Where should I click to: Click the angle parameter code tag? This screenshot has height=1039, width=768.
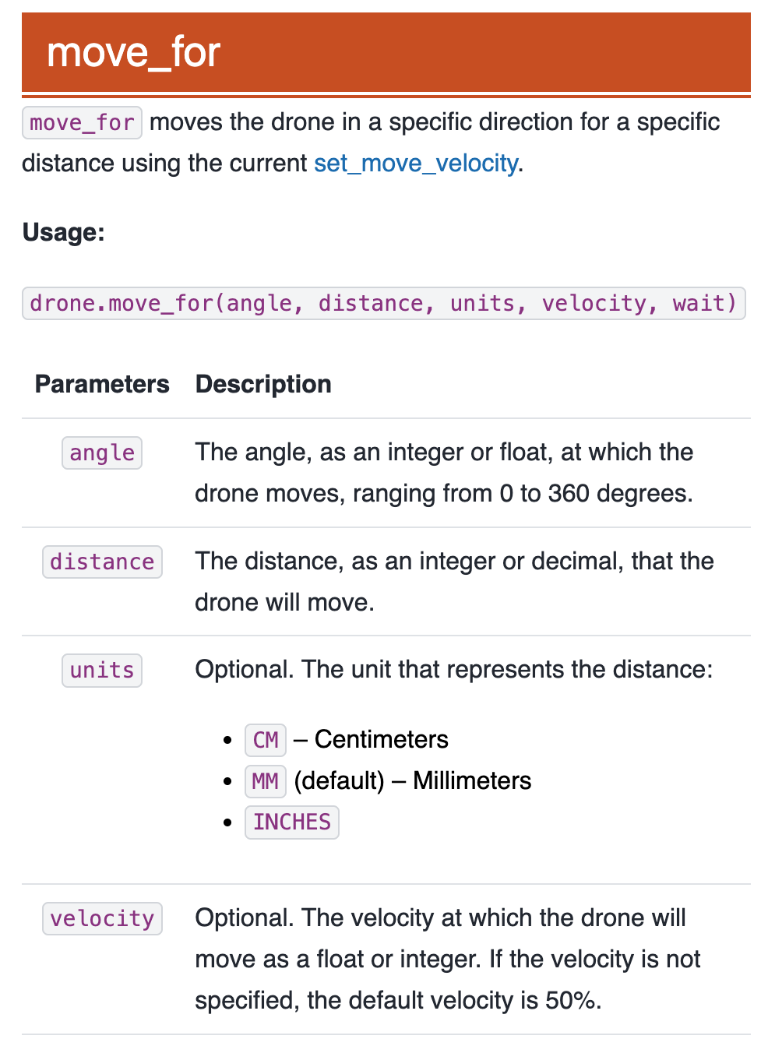[x=102, y=453]
